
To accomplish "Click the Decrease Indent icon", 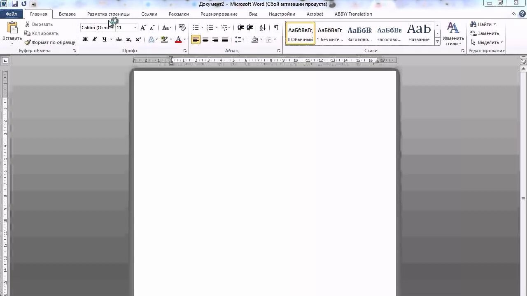I will [240, 28].
